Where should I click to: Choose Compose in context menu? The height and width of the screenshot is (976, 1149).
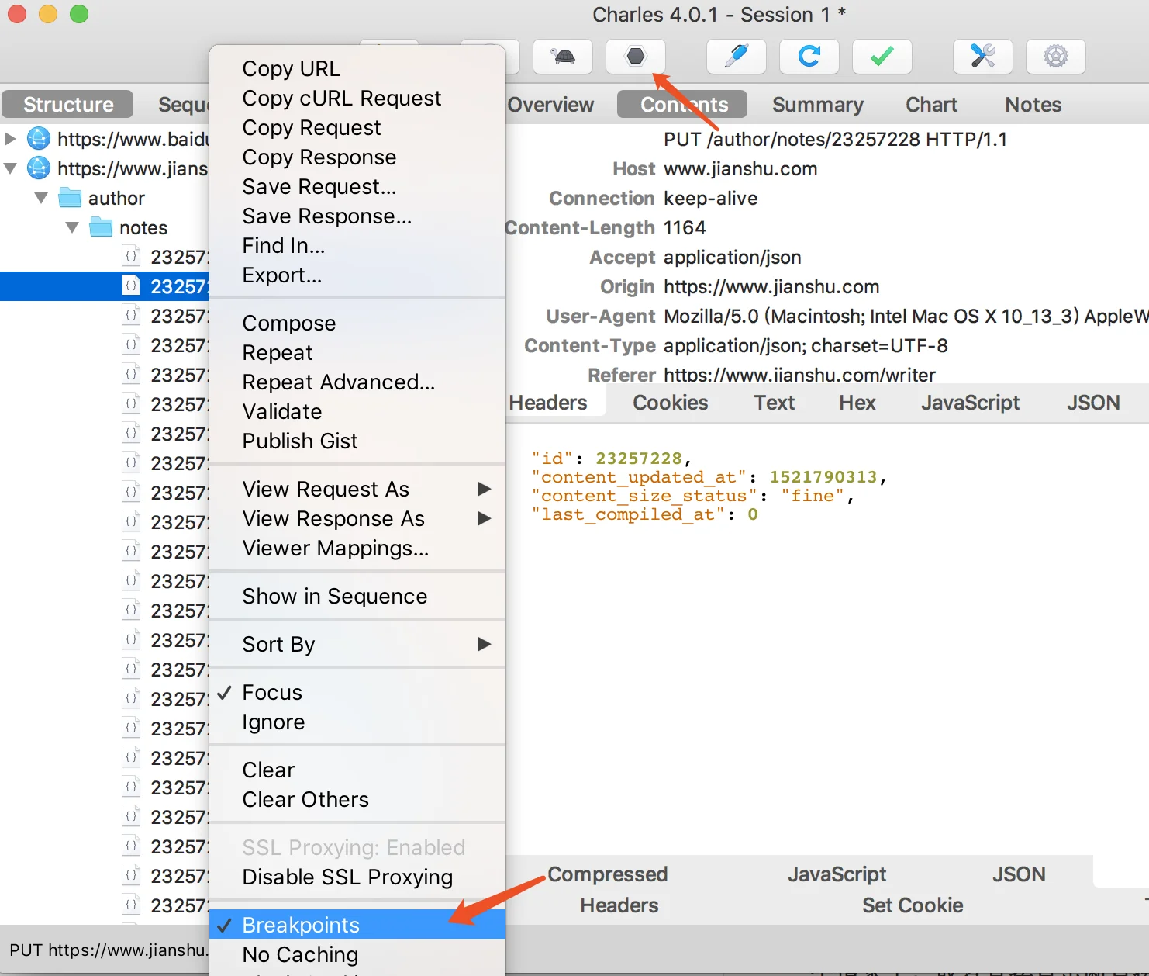[357, 323]
